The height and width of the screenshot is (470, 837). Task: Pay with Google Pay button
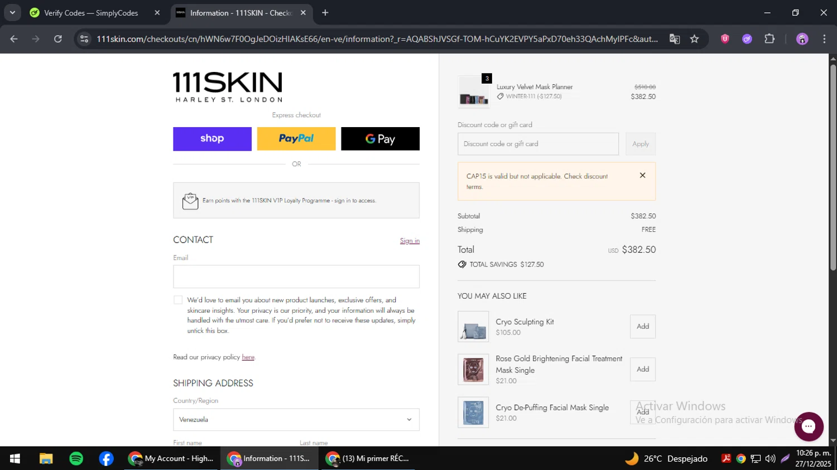[x=380, y=139]
